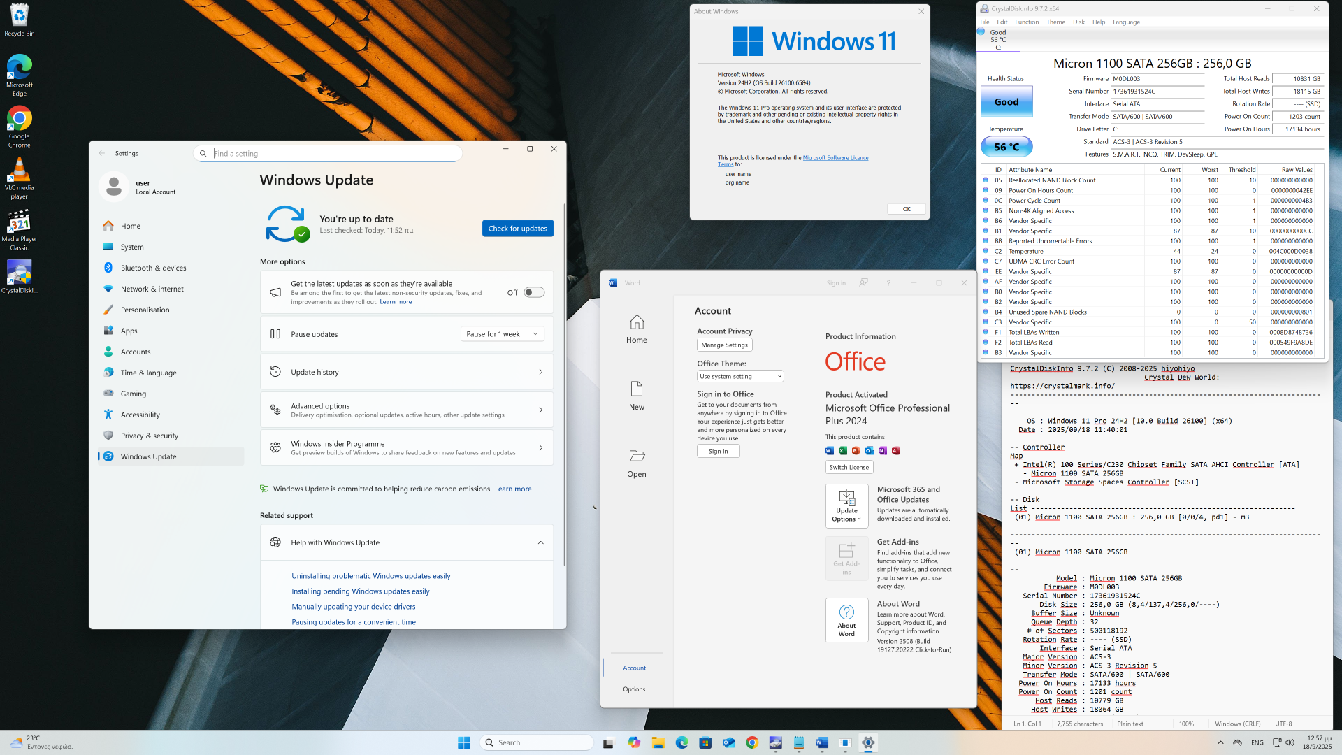
Task: Click About Word info icon
Action: click(x=846, y=619)
